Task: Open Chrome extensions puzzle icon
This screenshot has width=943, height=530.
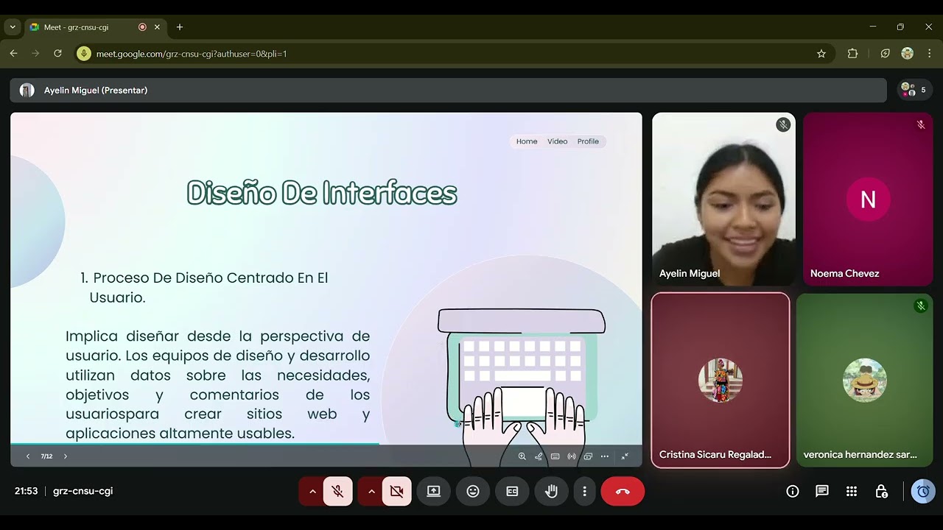Action: [x=853, y=54]
